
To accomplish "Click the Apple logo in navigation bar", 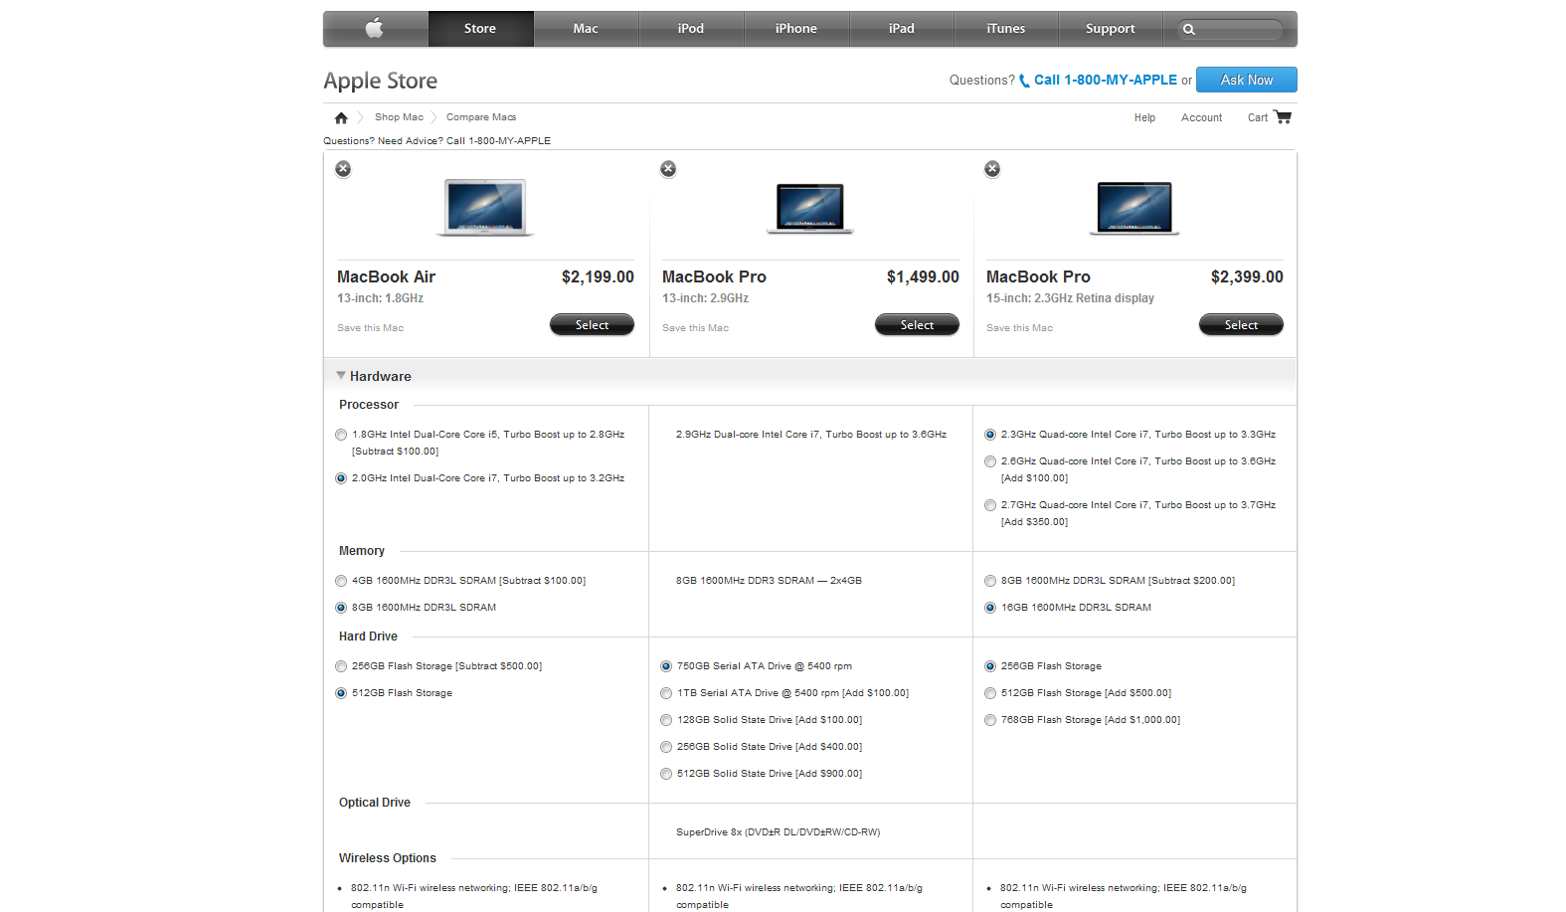I will 375,29.
